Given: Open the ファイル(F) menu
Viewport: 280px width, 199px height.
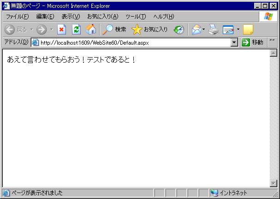Looking at the screenshot, I should pos(18,17).
